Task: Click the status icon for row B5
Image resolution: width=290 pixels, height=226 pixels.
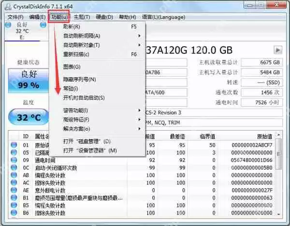Action: 14,205
